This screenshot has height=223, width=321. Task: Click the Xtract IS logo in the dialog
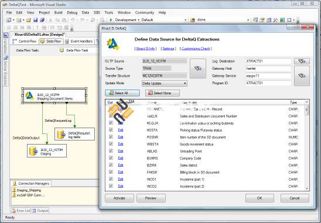click(x=112, y=44)
